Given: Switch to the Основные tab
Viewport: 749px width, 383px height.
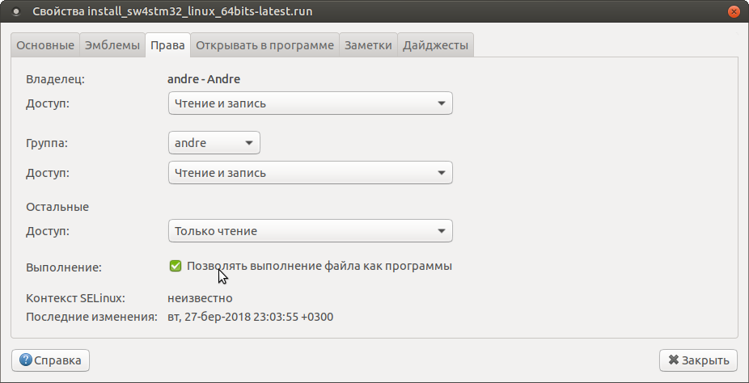Looking at the screenshot, I should coord(45,45).
